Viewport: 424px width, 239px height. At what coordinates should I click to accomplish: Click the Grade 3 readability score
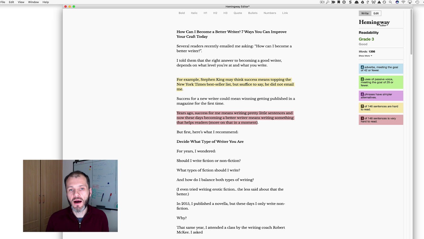[x=366, y=39]
